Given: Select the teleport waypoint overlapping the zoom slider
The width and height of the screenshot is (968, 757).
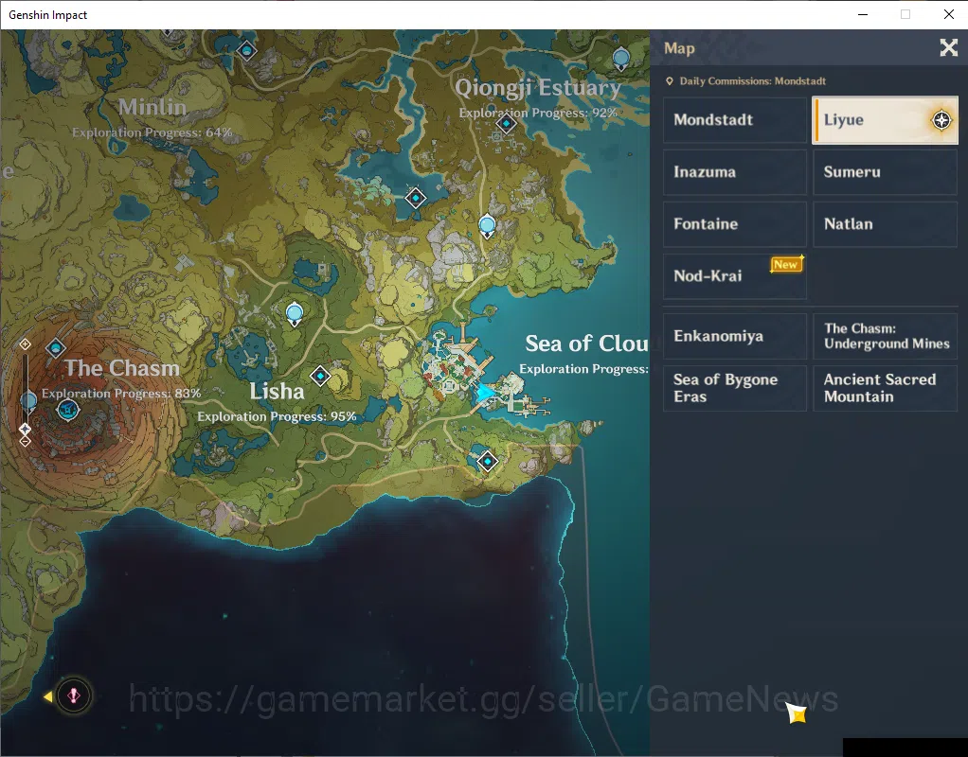Looking at the screenshot, I should [28, 402].
